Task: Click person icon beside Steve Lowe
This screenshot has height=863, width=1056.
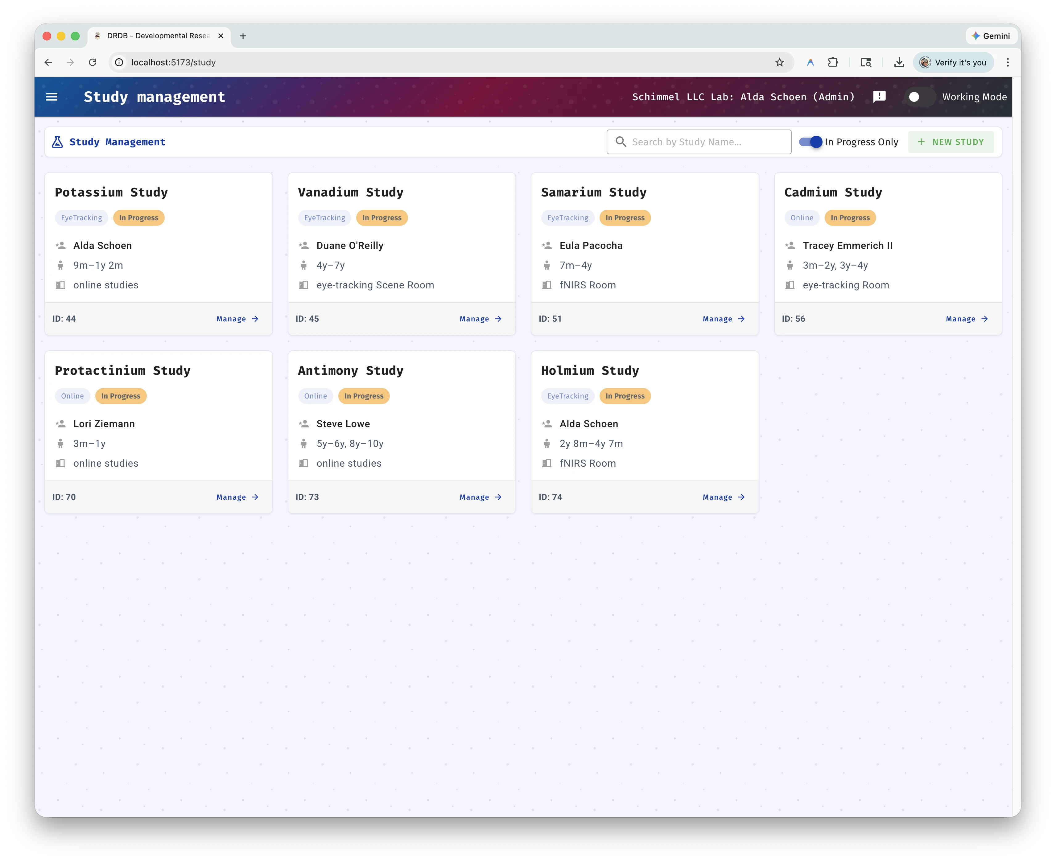Action: click(x=304, y=423)
